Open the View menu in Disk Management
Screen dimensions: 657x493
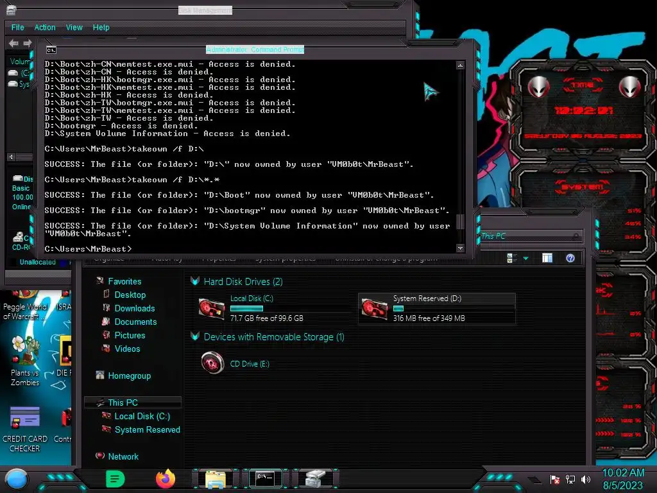[x=74, y=27]
